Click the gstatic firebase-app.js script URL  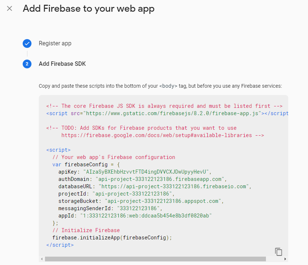[172, 113]
